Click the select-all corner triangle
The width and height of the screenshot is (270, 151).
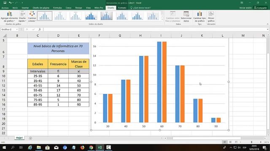[x=5, y=36]
